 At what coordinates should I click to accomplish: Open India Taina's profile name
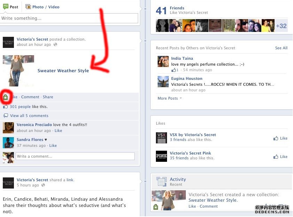click(182, 58)
